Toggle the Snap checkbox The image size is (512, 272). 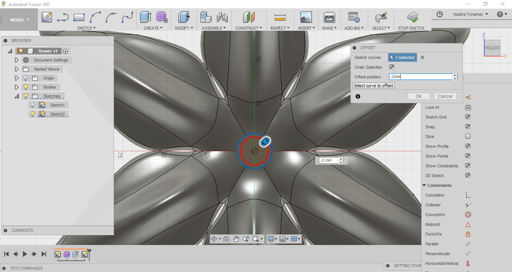coord(468,127)
